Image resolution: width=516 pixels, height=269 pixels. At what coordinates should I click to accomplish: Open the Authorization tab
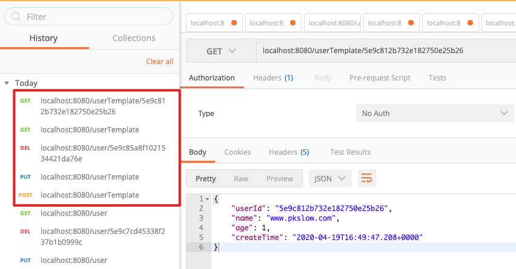pyautogui.click(x=211, y=78)
